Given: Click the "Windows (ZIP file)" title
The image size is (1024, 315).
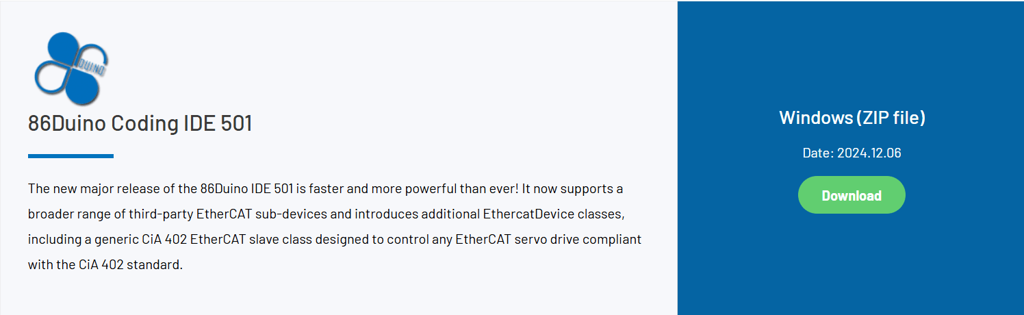Looking at the screenshot, I should pos(852,118).
